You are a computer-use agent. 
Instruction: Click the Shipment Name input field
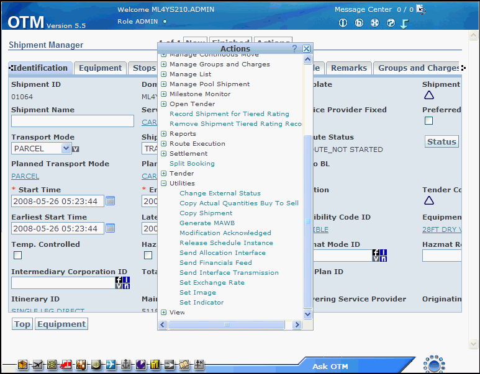coord(73,121)
